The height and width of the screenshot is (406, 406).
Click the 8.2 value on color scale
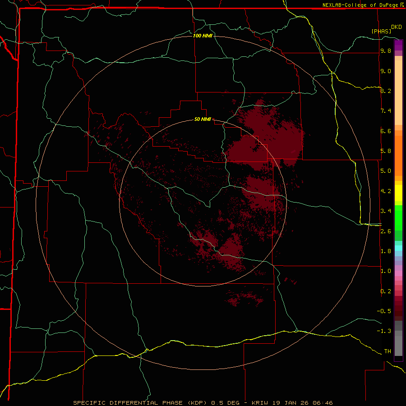coord(386,91)
